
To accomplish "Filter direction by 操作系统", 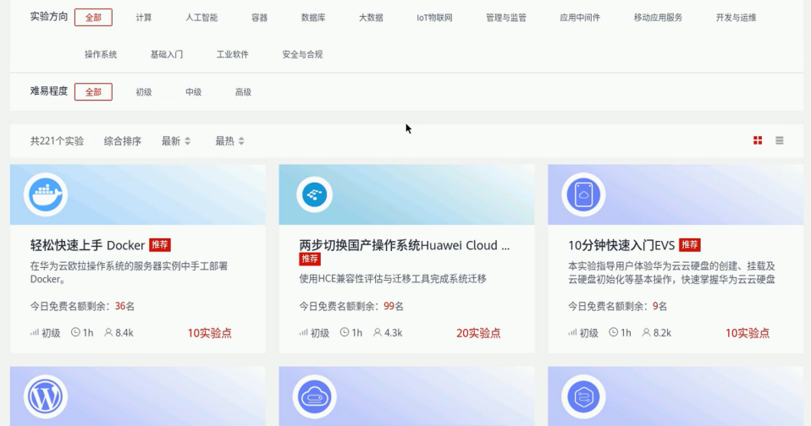I will point(101,54).
